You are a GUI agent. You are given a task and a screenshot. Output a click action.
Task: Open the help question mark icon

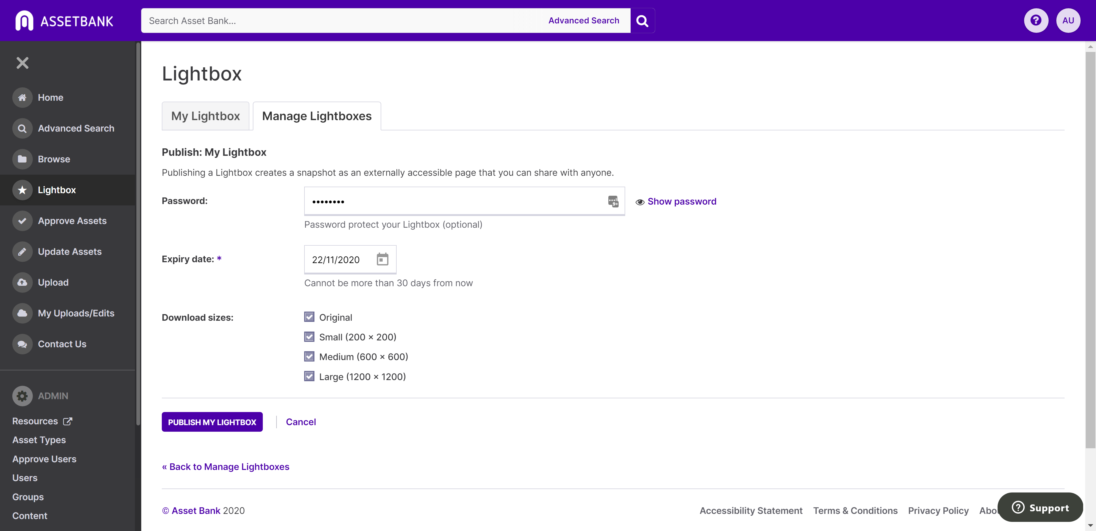coord(1036,21)
